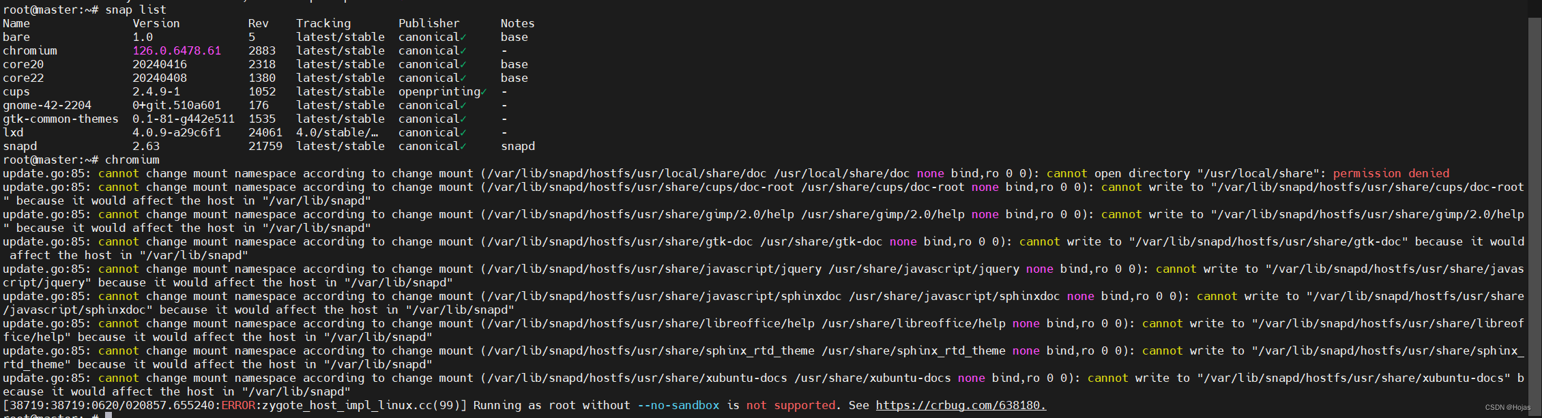
Task: Click the 'core20' snap name
Action: (x=23, y=65)
